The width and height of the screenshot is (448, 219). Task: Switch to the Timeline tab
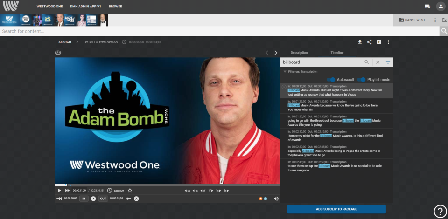pyautogui.click(x=337, y=53)
